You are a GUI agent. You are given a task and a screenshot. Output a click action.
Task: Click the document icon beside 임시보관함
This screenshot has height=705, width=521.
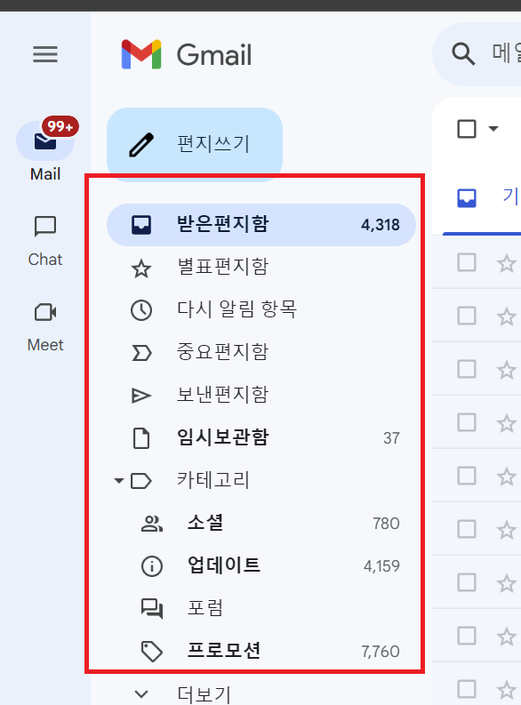141,438
